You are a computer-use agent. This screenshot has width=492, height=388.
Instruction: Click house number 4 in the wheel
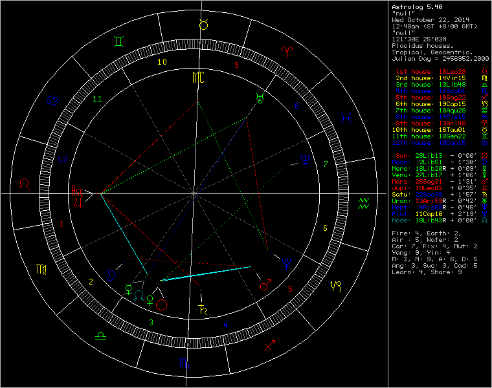tap(225, 325)
